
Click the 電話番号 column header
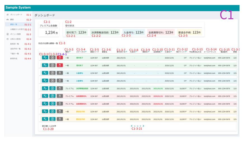click(224, 52)
